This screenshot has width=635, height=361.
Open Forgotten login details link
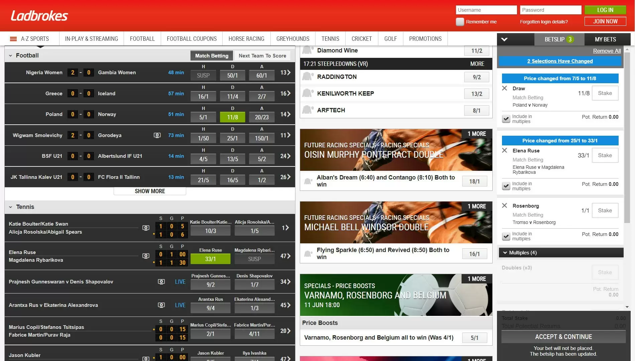tap(544, 22)
